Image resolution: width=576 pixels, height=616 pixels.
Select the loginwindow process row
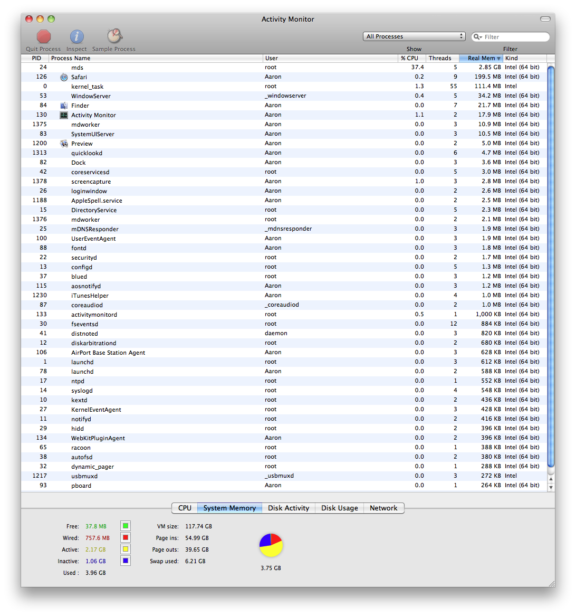284,191
